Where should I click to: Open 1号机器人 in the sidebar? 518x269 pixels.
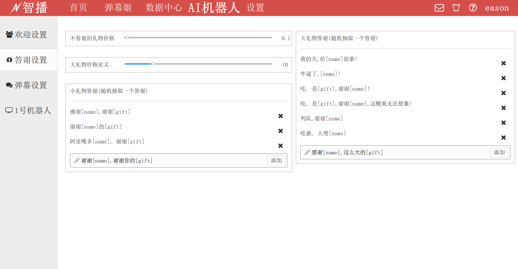pos(29,110)
